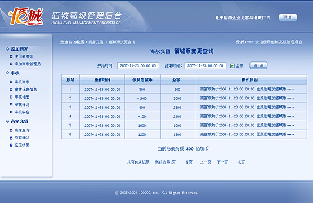Go to 首页 first page

click(x=189, y=162)
